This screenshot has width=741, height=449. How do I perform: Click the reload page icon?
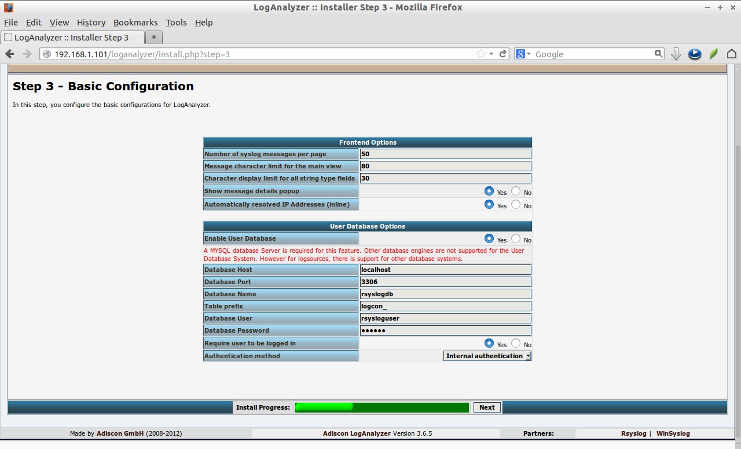tap(503, 54)
